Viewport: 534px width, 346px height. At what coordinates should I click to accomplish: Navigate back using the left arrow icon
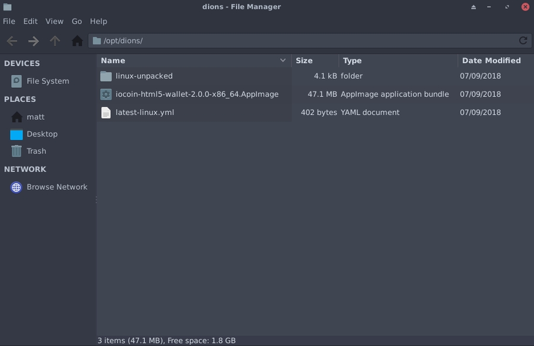pos(11,40)
